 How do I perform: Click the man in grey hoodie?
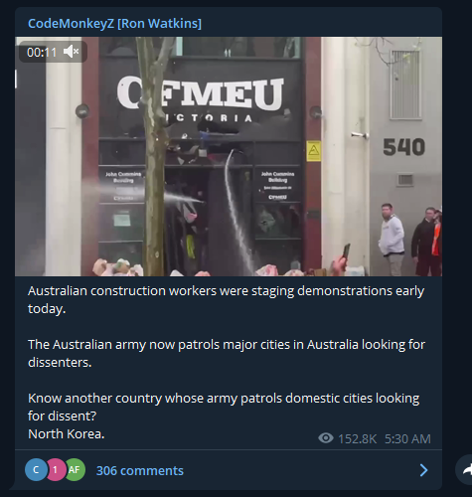[392, 239]
